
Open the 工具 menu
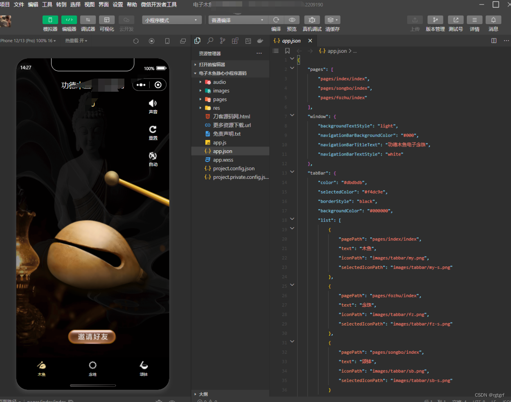point(47,5)
